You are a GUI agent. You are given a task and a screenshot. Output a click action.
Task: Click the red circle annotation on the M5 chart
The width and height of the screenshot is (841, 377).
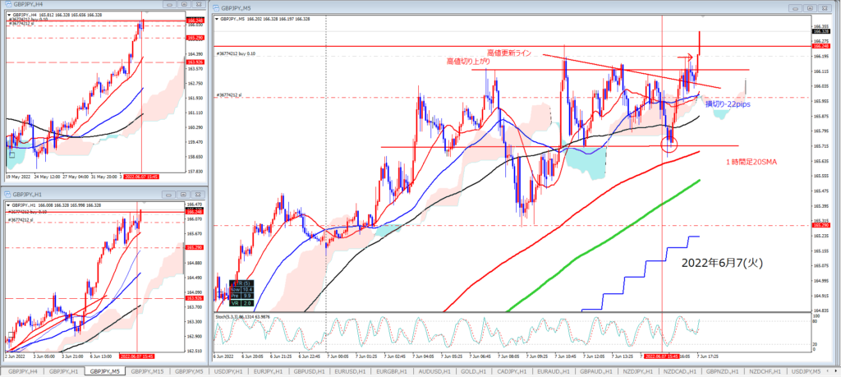tap(670, 145)
